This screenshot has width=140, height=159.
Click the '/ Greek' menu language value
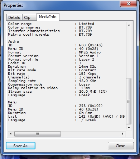click(x=89, y=120)
